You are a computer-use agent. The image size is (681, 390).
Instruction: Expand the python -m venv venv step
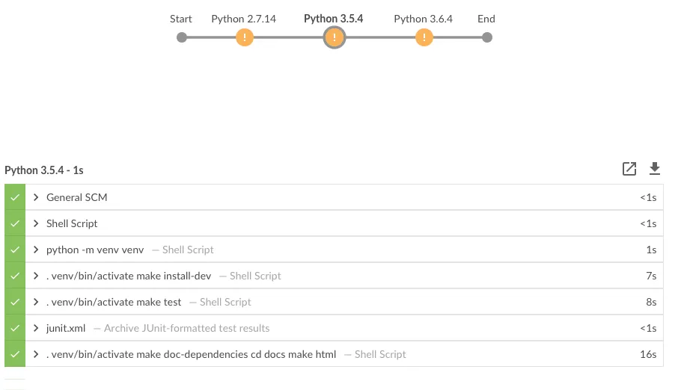click(36, 250)
